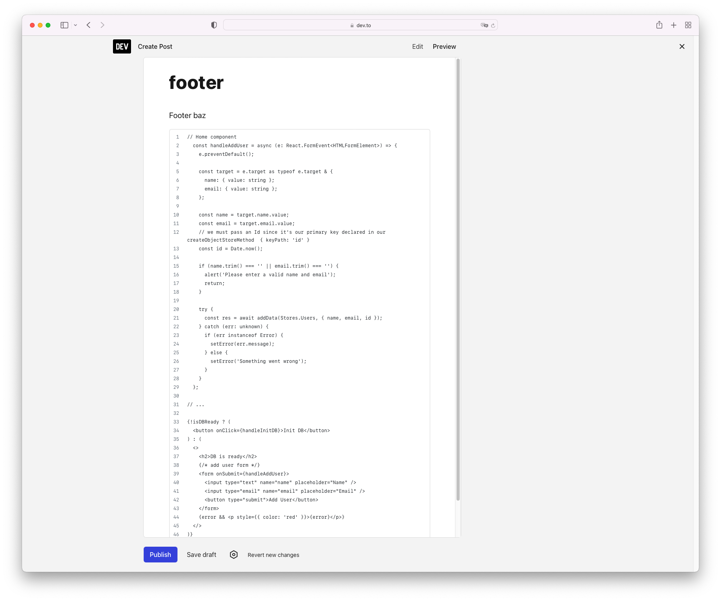This screenshot has width=721, height=601.
Task: Navigate back with the left arrow
Action: (89, 25)
